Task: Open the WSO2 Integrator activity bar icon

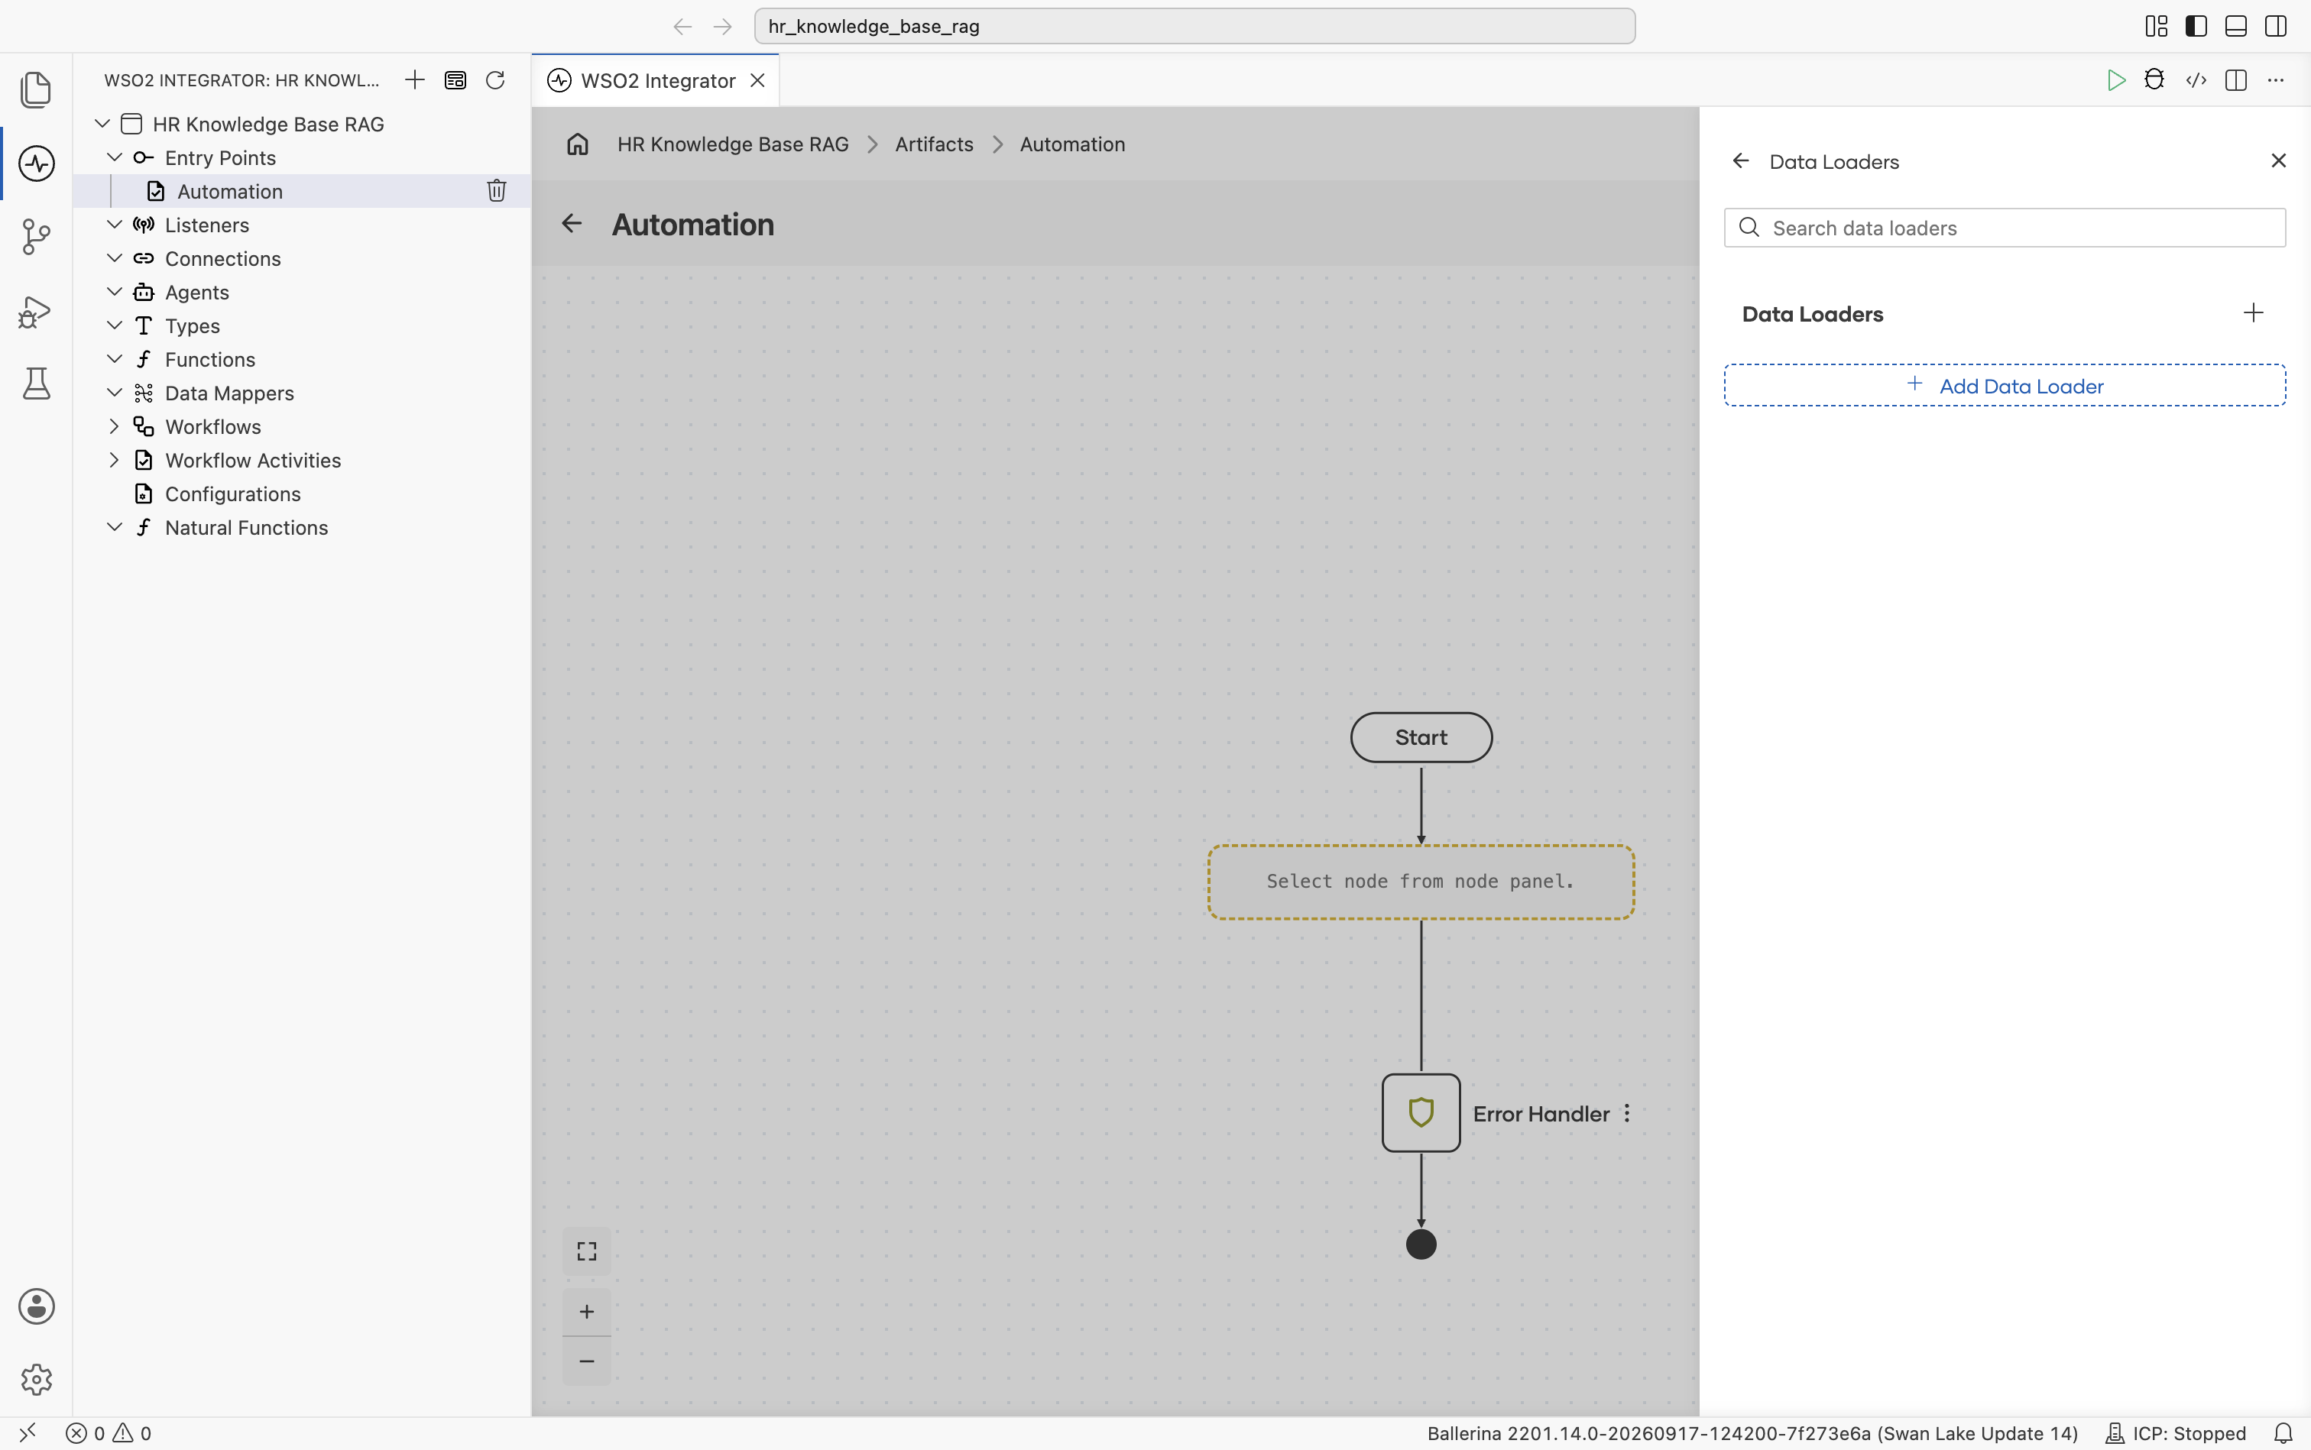Action: coord(37,163)
